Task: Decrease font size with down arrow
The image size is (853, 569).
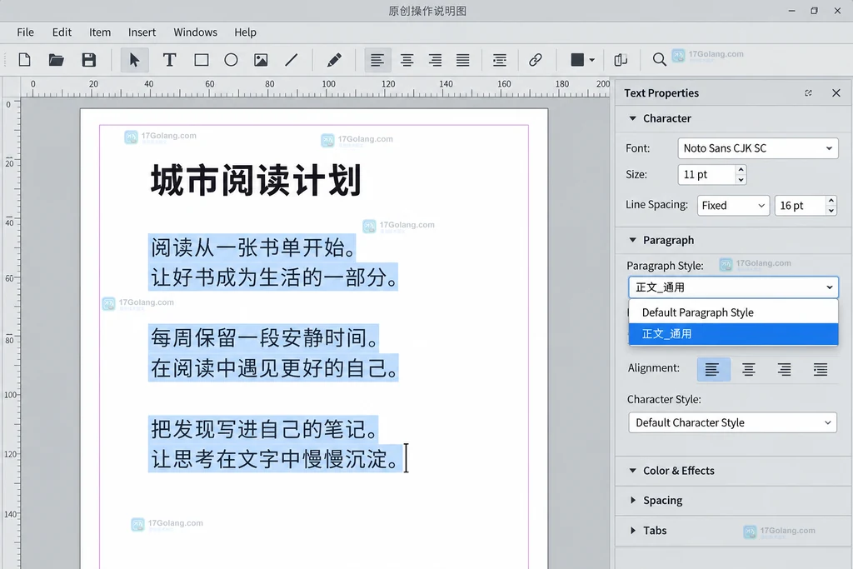Action: 741,179
